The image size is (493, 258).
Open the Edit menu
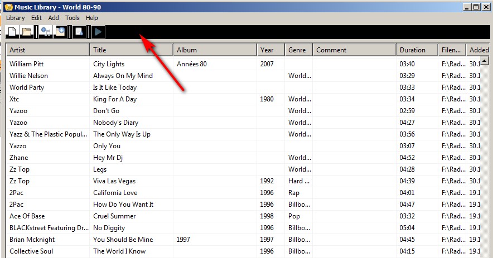pos(36,18)
